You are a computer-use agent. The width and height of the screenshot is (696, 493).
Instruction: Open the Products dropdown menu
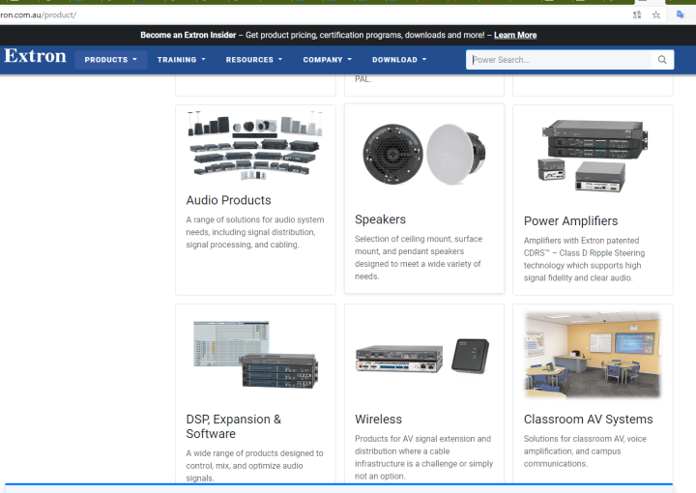(110, 60)
